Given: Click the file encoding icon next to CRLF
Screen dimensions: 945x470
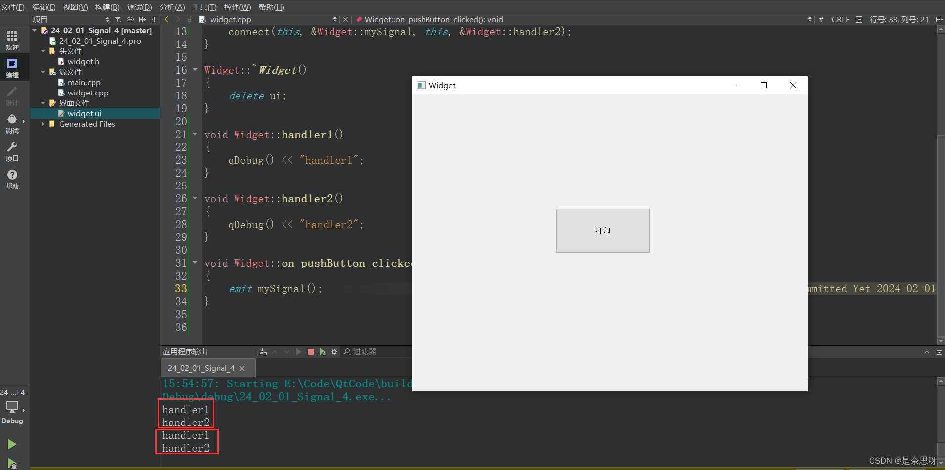Looking at the screenshot, I should [859, 19].
